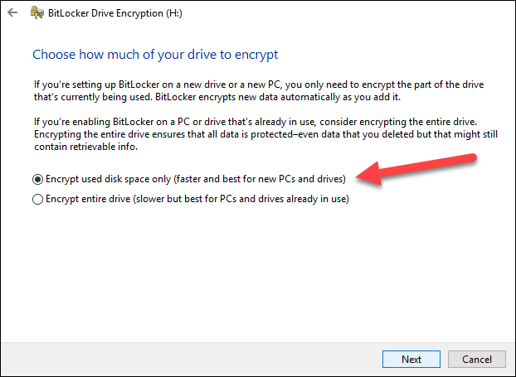Click the text 'contain retrievable info.'
The width and height of the screenshot is (516, 377).
point(86,147)
